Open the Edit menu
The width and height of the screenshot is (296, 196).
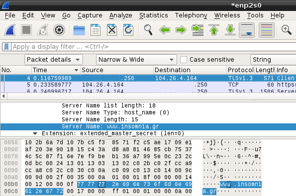click(x=28, y=15)
